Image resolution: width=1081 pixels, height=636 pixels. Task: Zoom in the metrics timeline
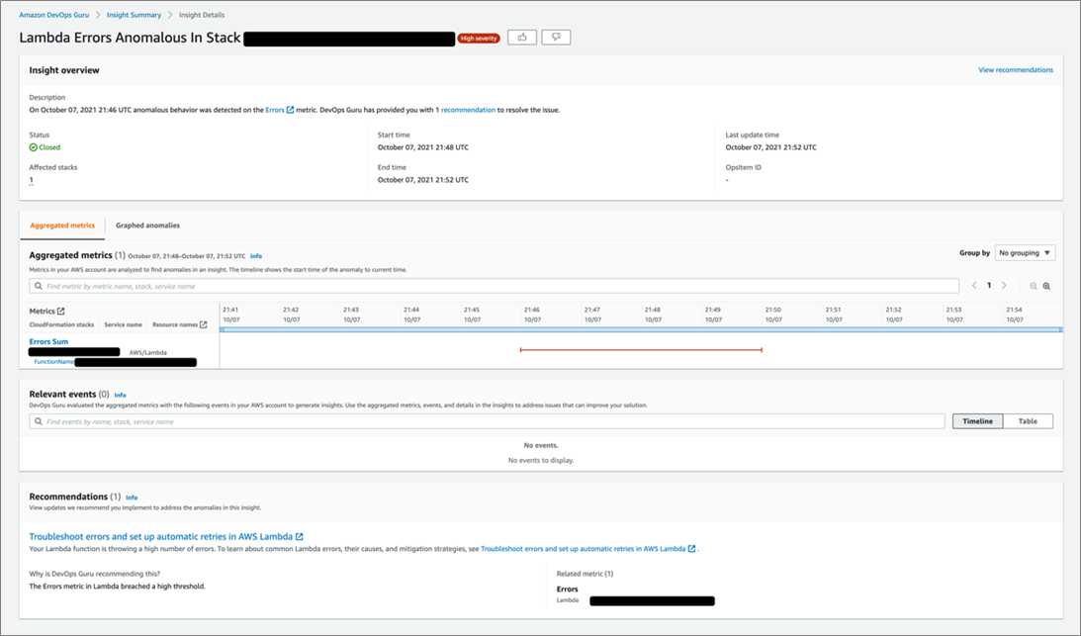point(1046,286)
